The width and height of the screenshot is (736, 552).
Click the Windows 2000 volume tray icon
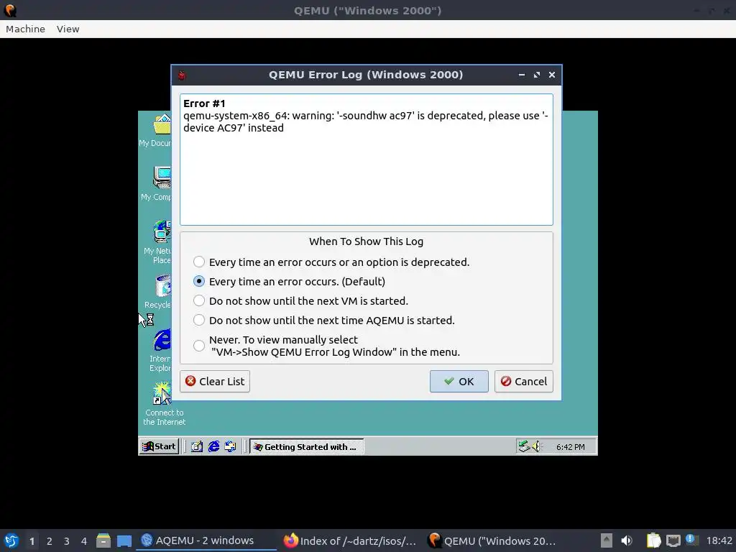536,446
